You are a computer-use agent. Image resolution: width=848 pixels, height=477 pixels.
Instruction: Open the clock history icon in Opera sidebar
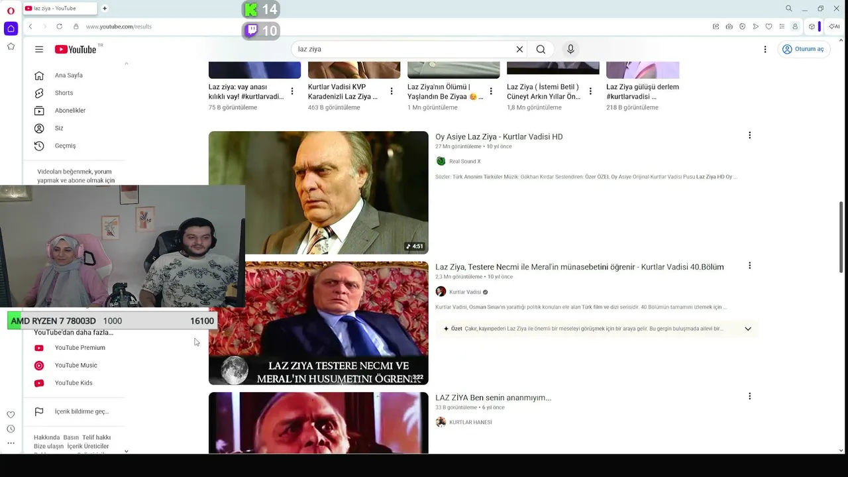pos(11,429)
